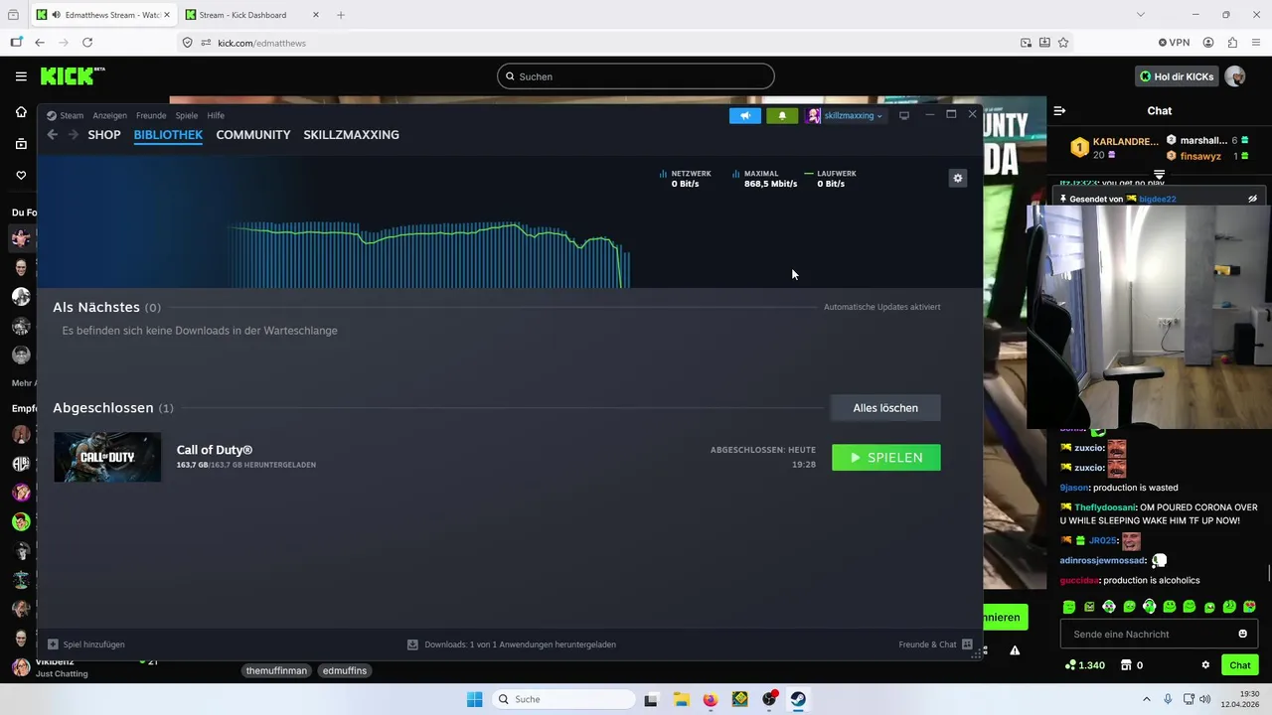
Task: Open Steam Anzeigen menu
Action: [x=109, y=115]
